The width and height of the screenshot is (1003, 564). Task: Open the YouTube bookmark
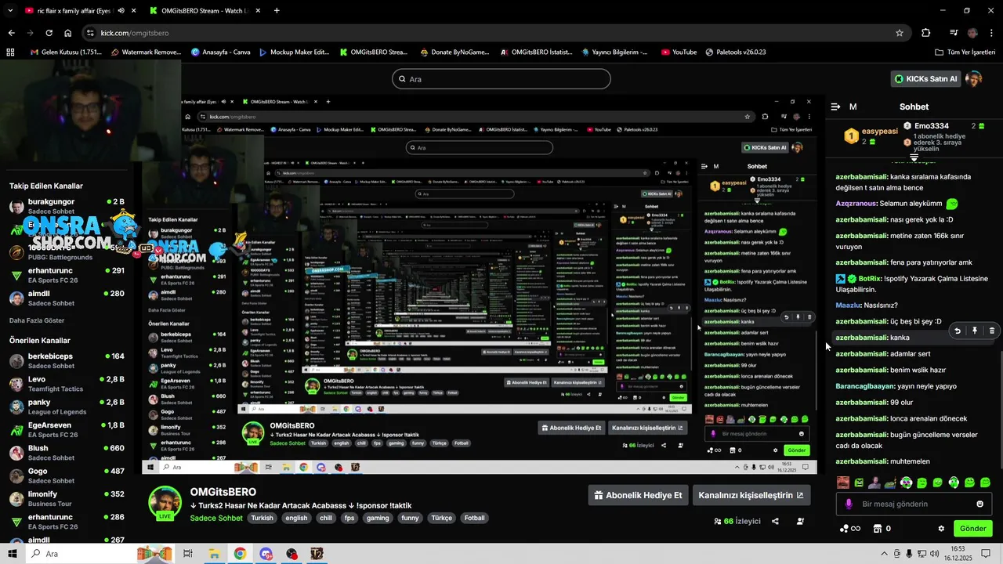point(679,52)
